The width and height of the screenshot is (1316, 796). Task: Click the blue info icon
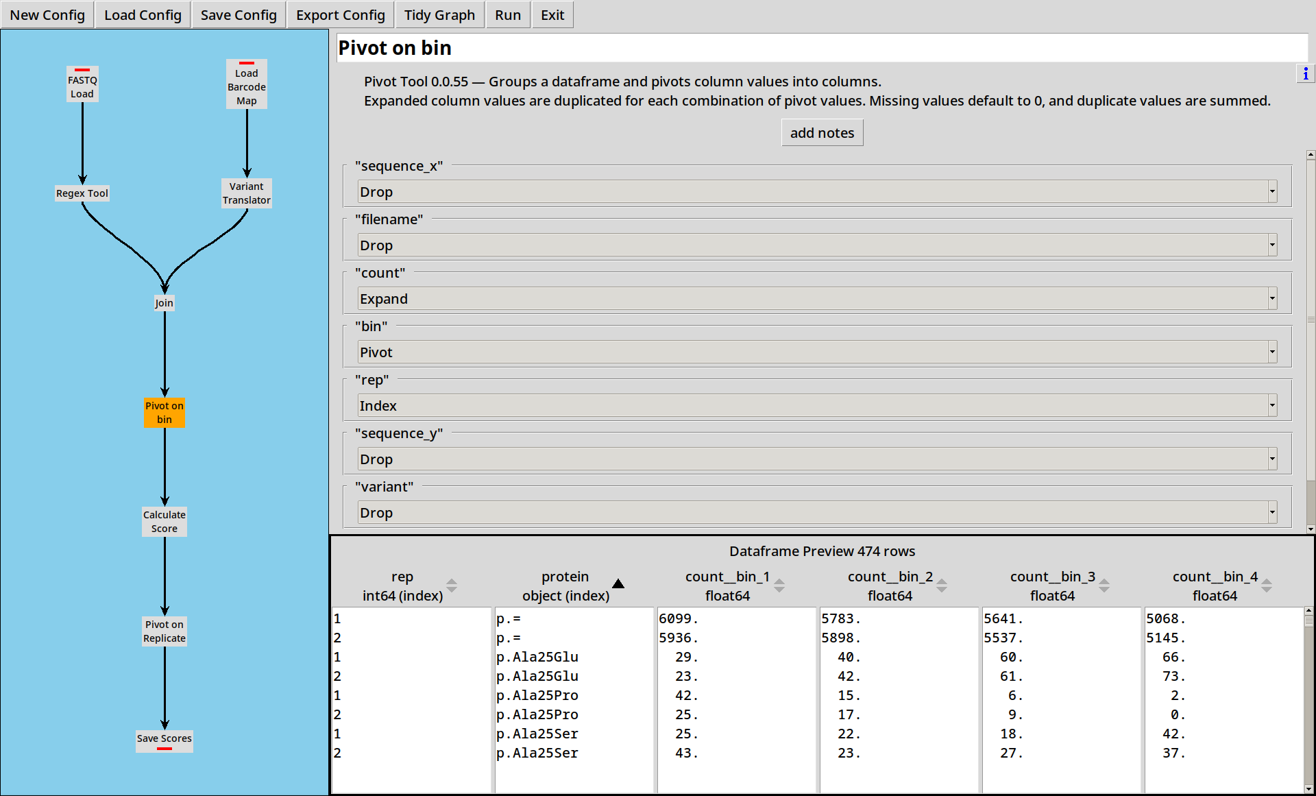click(x=1305, y=73)
